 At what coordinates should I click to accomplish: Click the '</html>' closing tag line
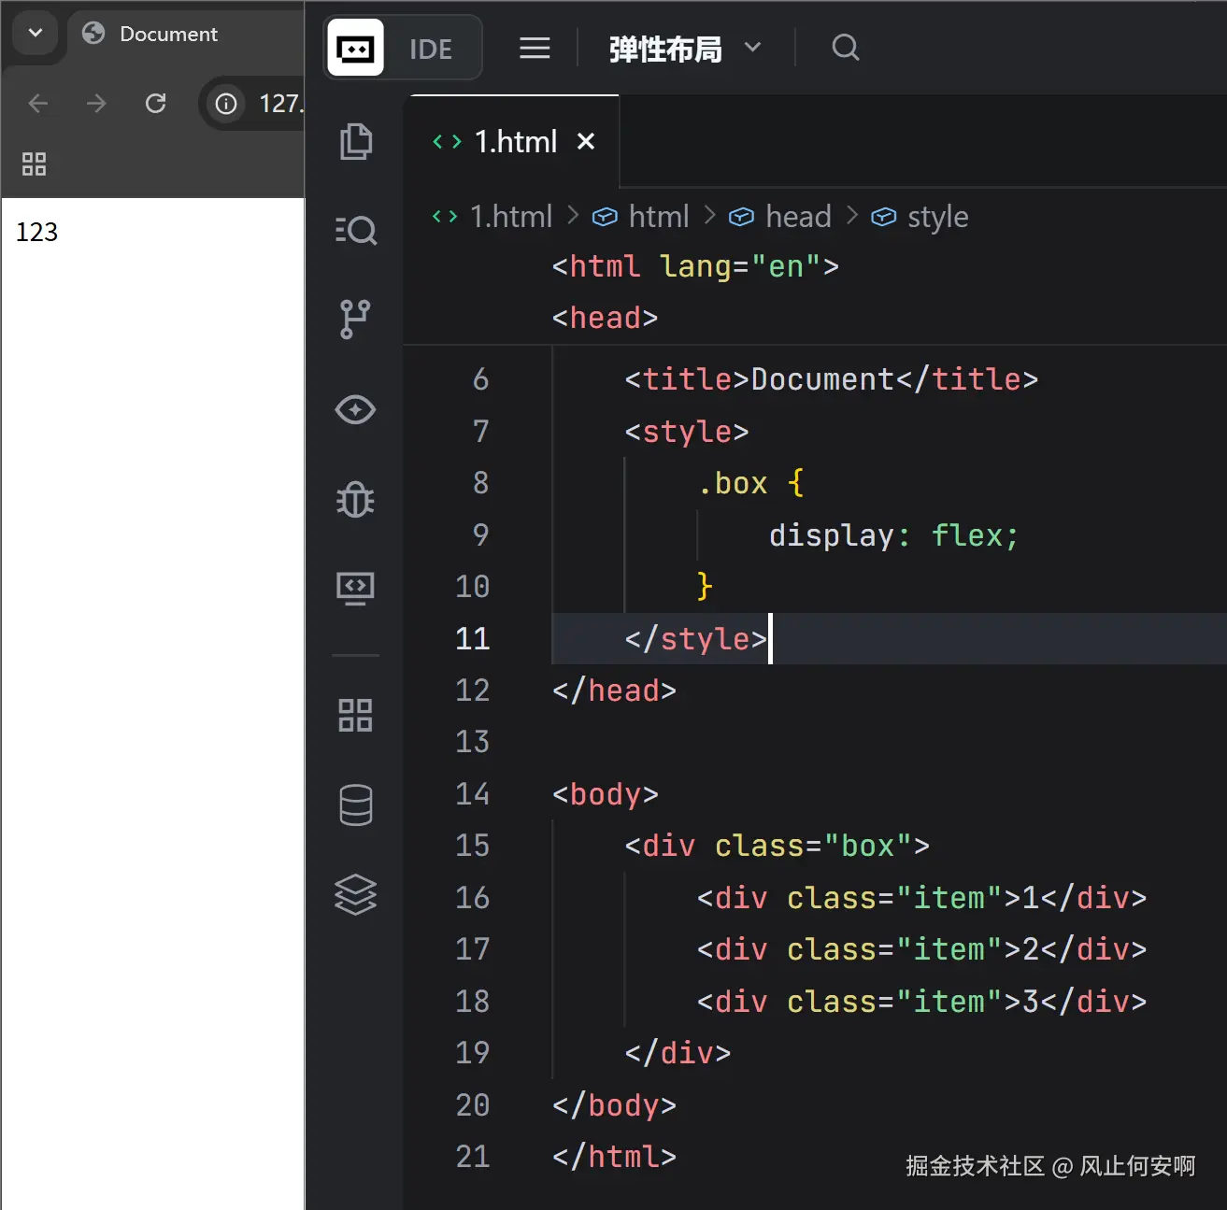[614, 1157]
